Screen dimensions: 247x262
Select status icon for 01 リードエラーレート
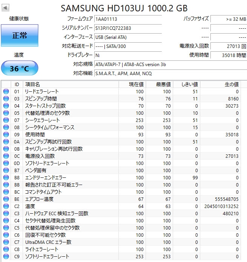6,91
